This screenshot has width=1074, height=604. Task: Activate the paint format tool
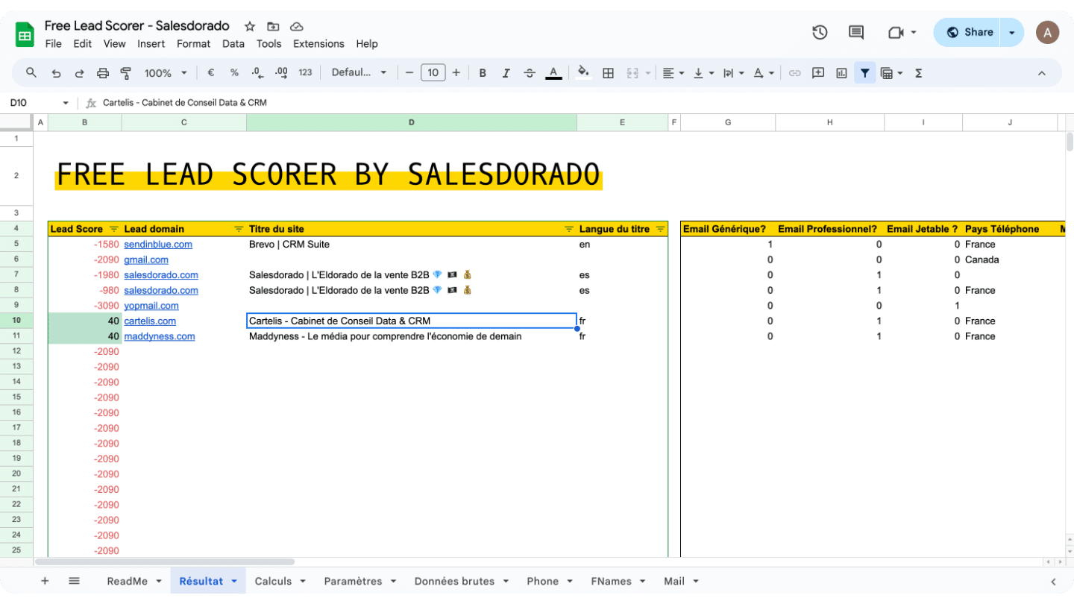(126, 73)
